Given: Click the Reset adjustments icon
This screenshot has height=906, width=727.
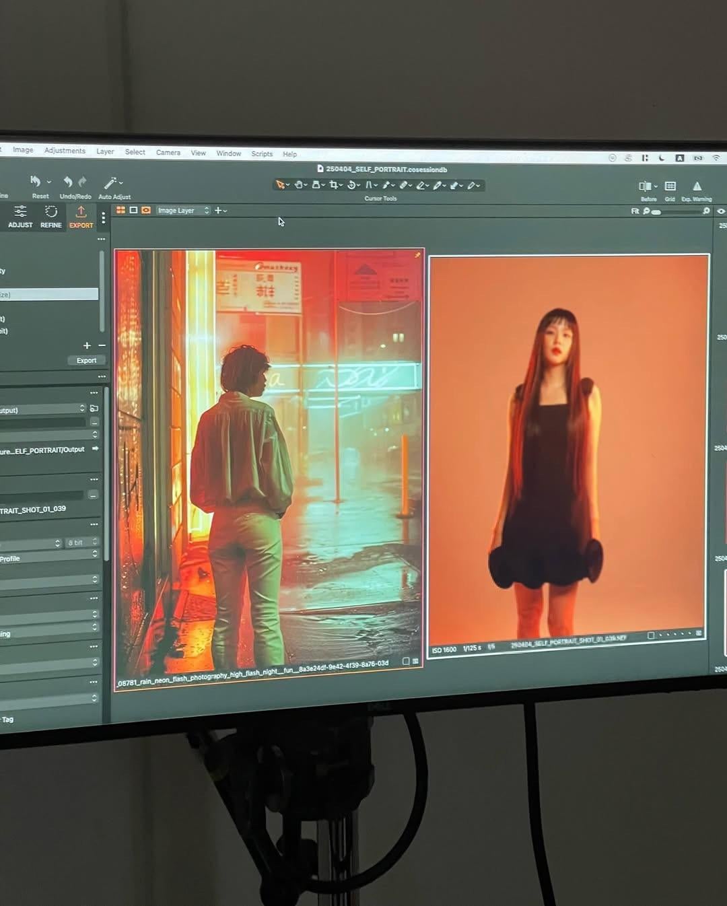Looking at the screenshot, I should (36, 181).
